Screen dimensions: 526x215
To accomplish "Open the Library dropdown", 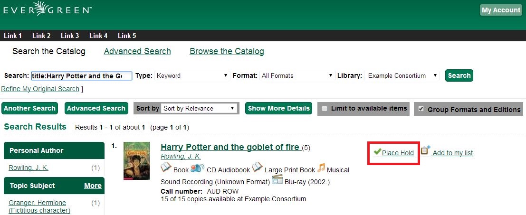I will 402,75.
